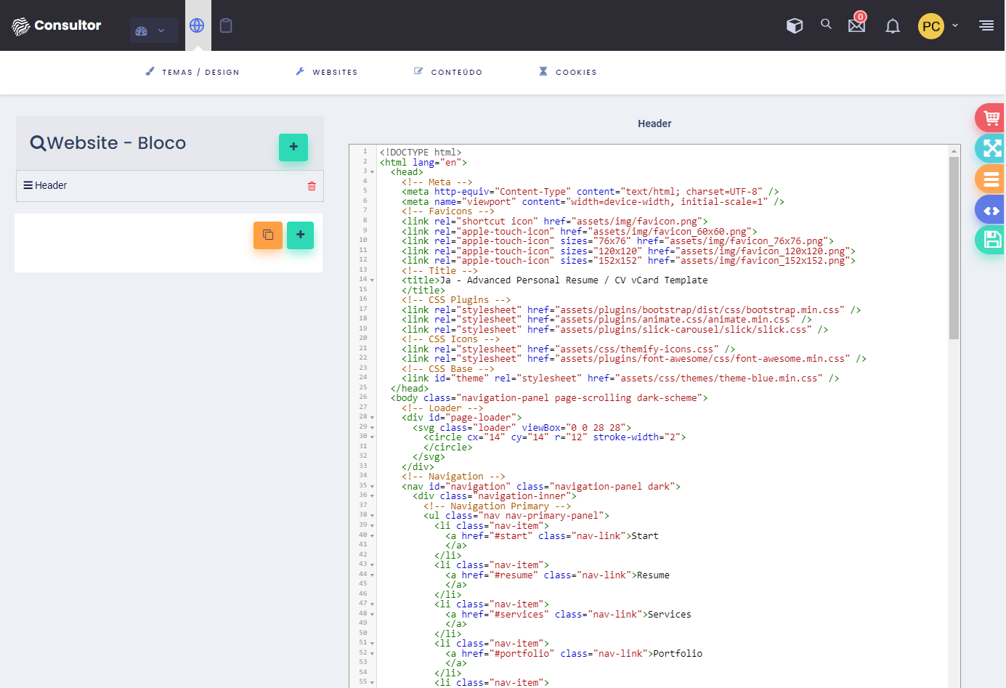
Task: Click Header row drag handle icon
Action: click(x=28, y=185)
